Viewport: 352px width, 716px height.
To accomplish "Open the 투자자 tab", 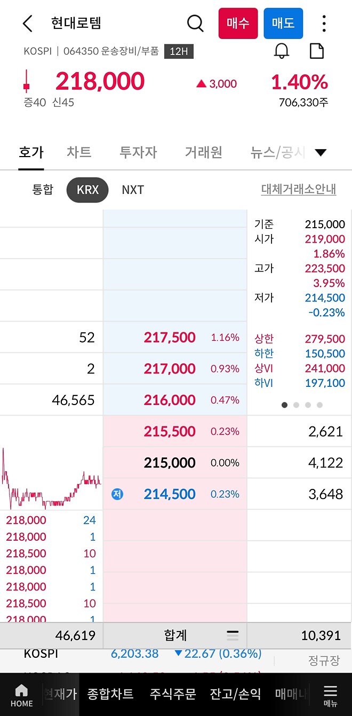I will [138, 152].
